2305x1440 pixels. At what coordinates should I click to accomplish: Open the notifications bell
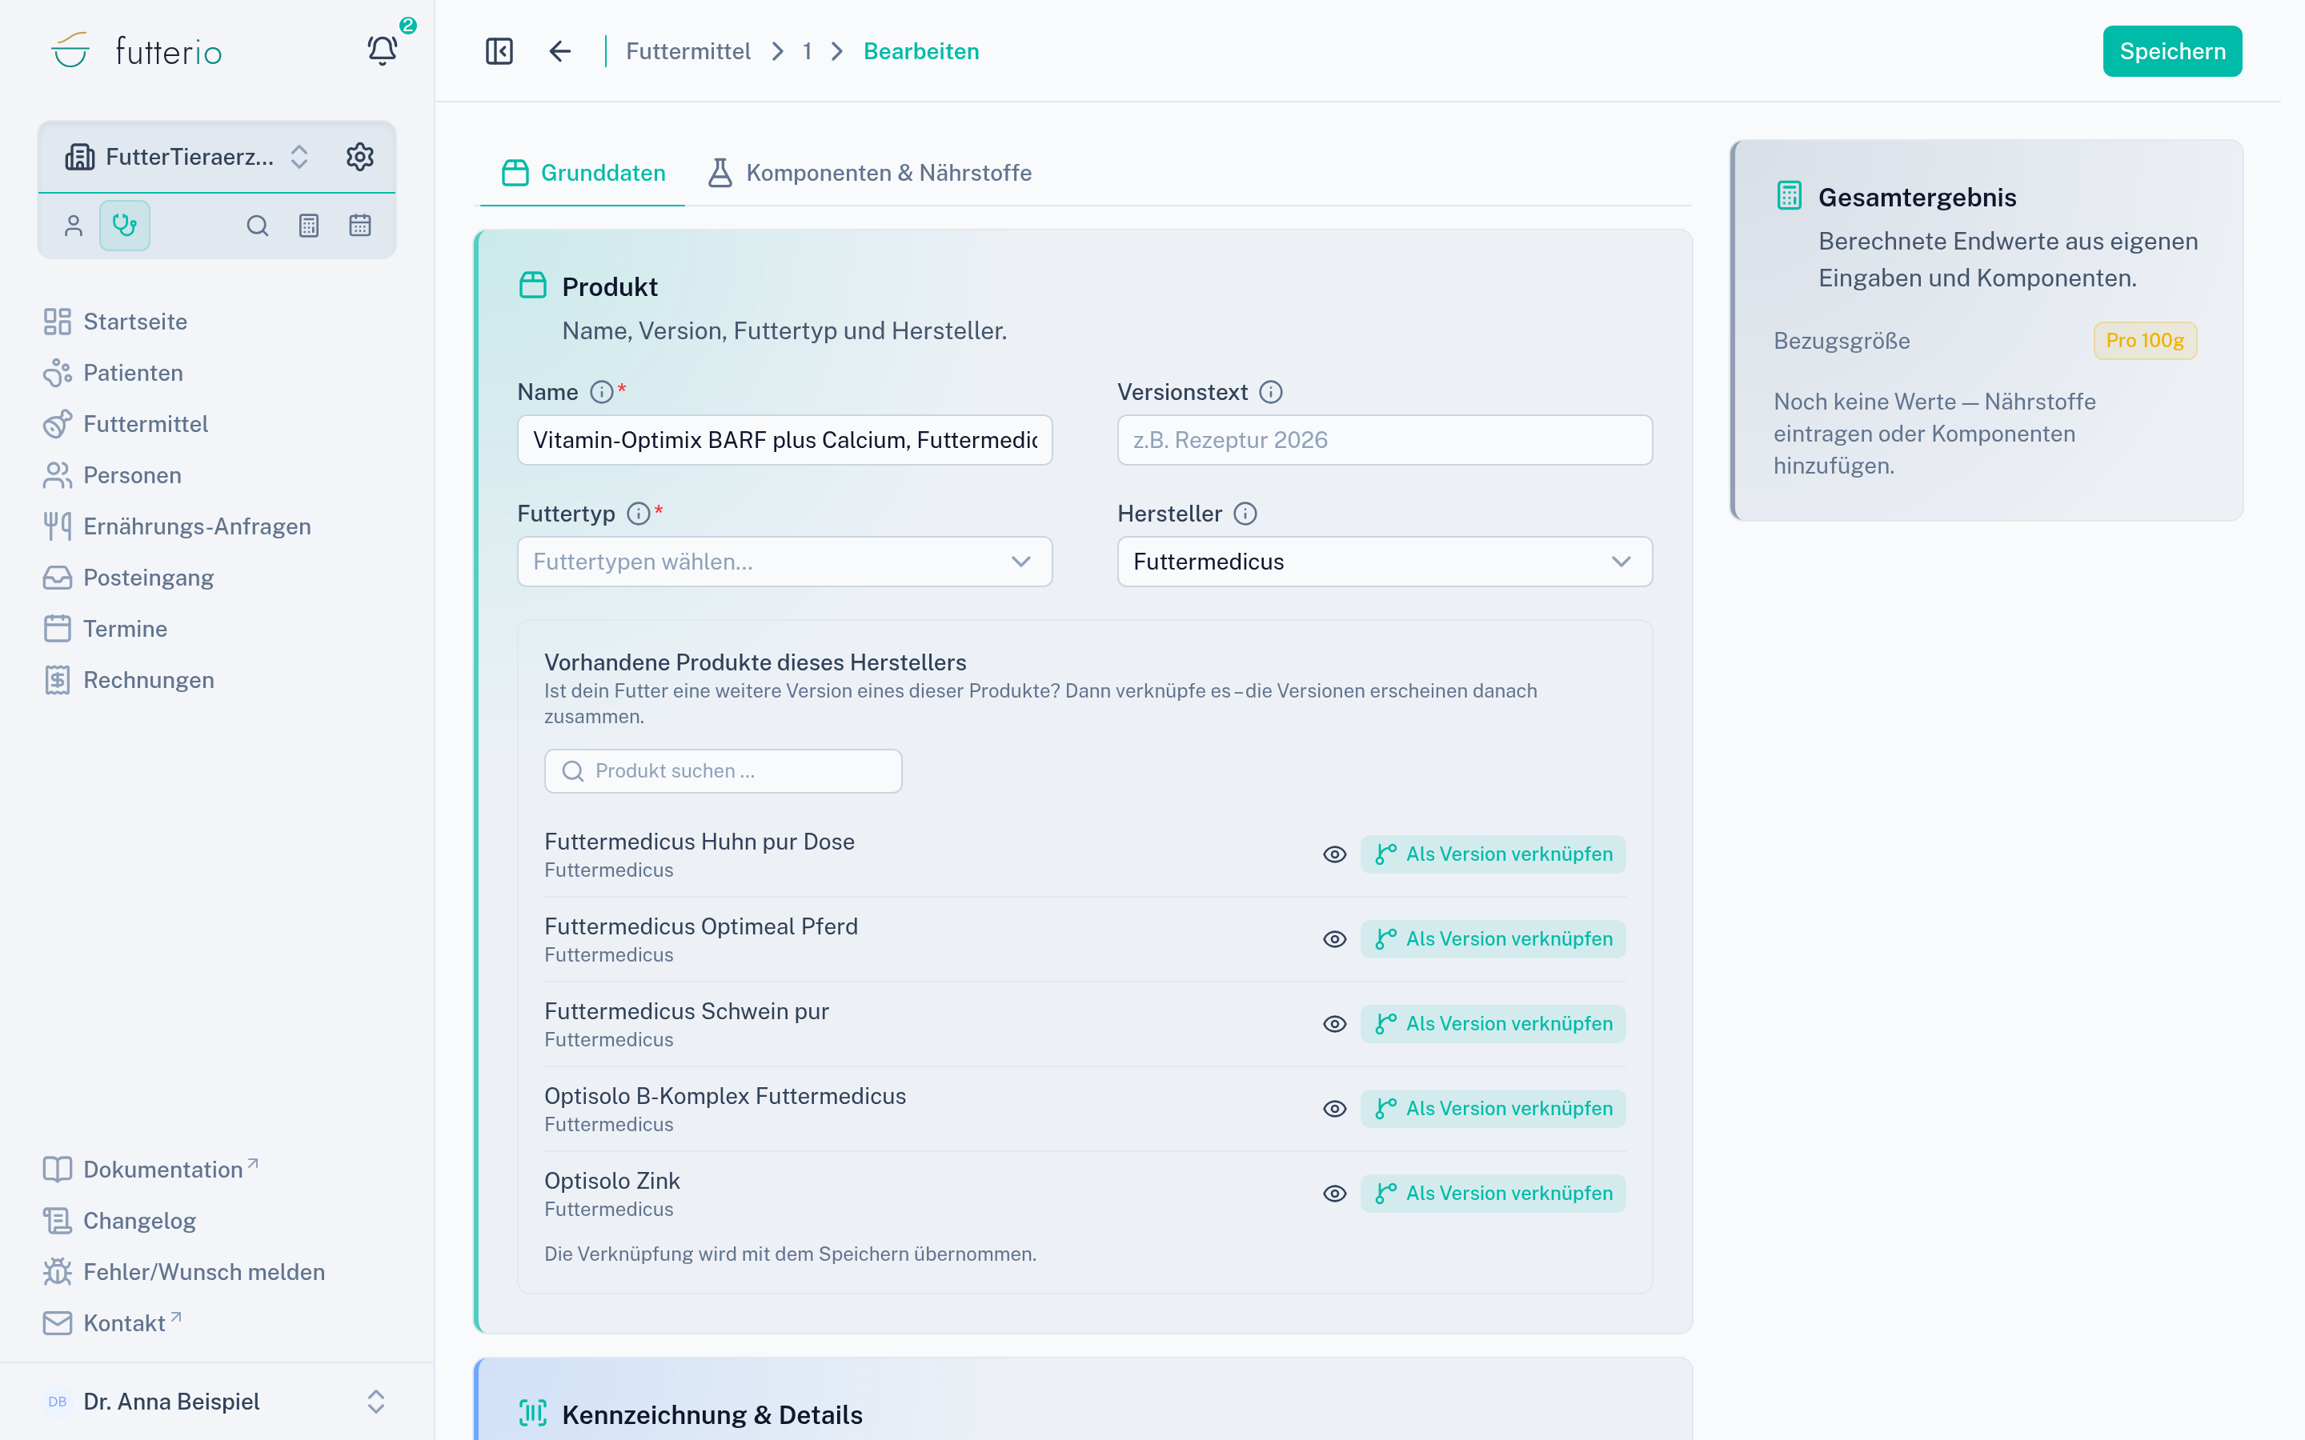382,50
